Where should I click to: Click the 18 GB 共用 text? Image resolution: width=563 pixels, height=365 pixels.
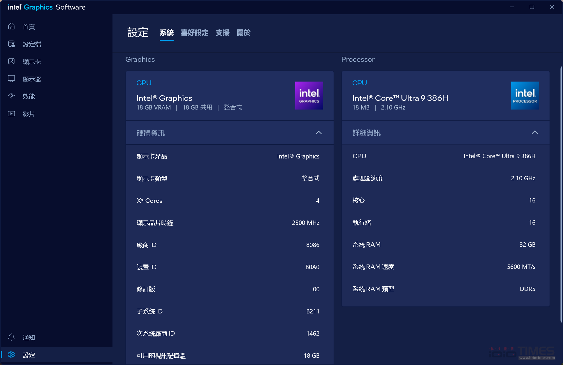(x=197, y=107)
